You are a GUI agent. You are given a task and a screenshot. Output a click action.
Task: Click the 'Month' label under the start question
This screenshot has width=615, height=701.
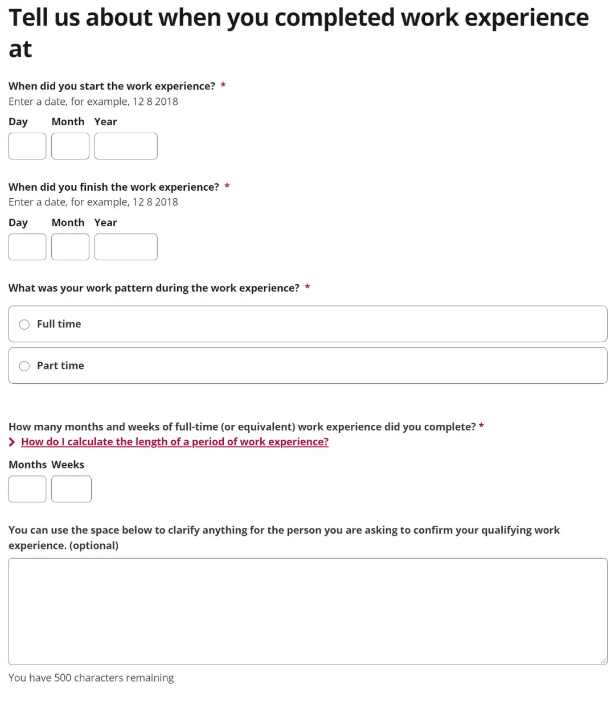click(x=68, y=122)
